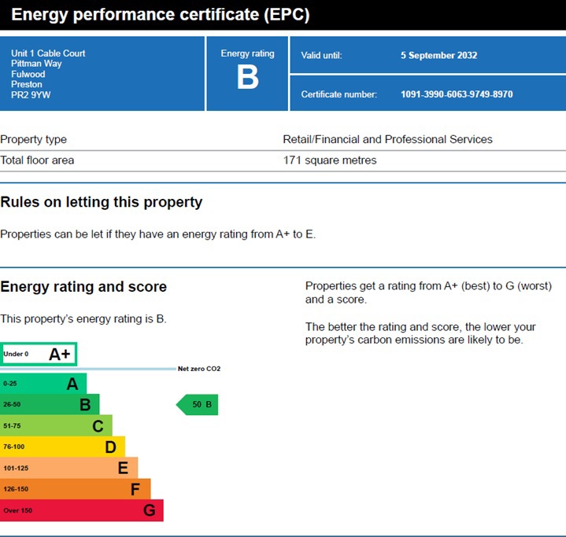This screenshot has height=537, width=566.
Task: Click the certificate number 1091-3990-6063-9749-8970
Action: pos(457,94)
